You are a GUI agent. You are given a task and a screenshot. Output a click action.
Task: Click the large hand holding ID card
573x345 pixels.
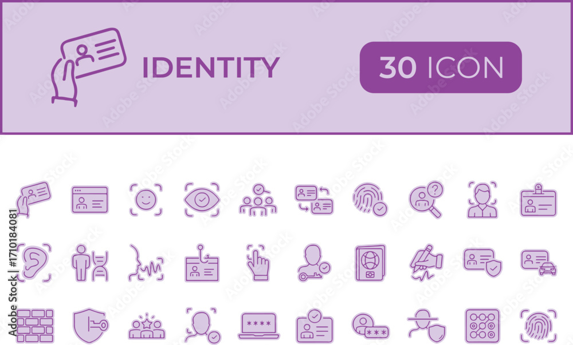coord(89,67)
